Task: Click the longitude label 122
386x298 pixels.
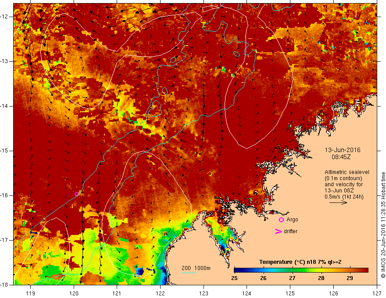Action: 160,293
